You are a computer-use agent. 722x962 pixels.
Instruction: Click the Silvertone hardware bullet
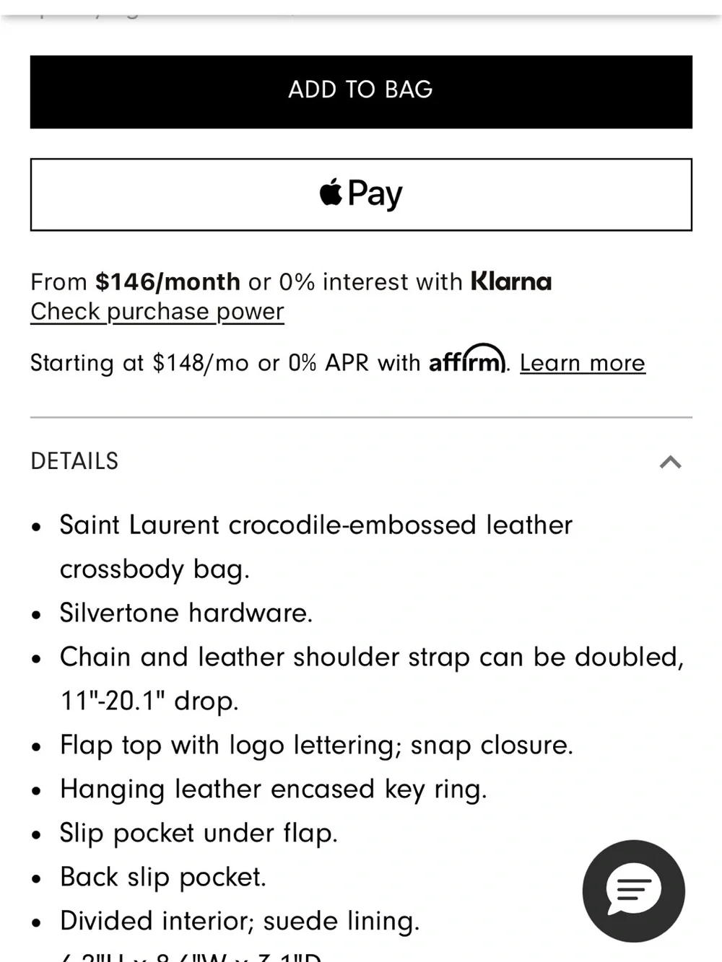coord(186,613)
